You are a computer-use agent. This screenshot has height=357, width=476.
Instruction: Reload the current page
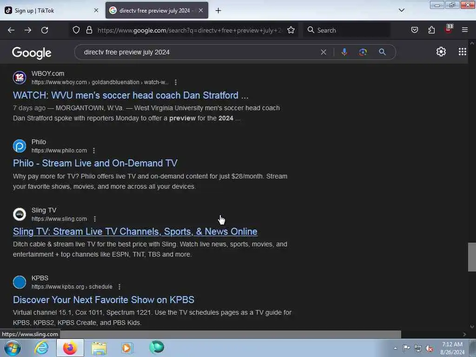(x=45, y=30)
